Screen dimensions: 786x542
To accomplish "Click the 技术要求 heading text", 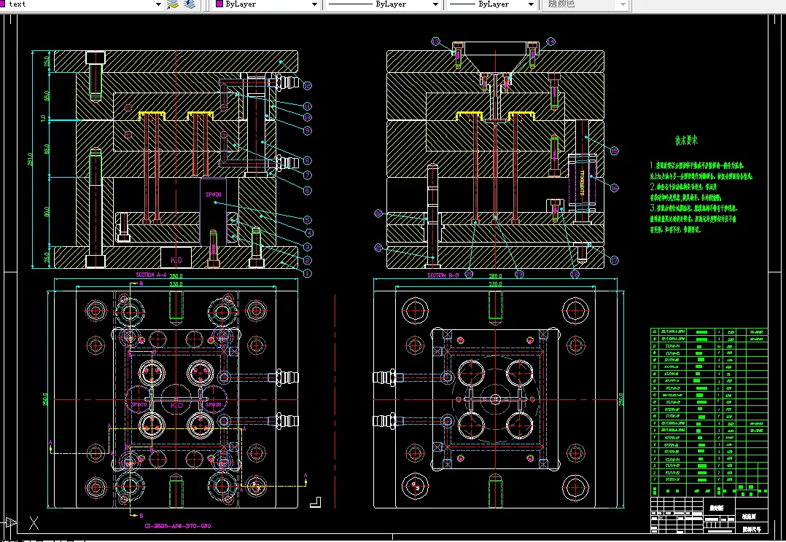I will point(686,140).
